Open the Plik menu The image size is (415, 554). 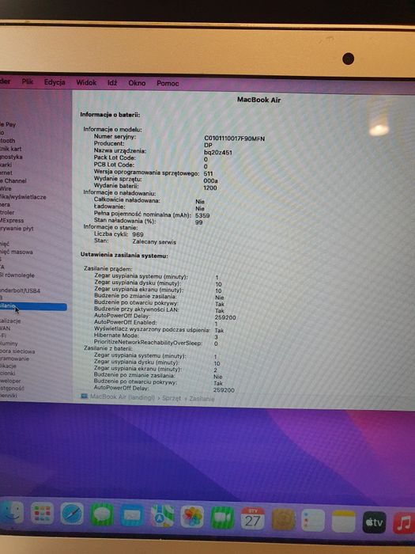click(27, 82)
